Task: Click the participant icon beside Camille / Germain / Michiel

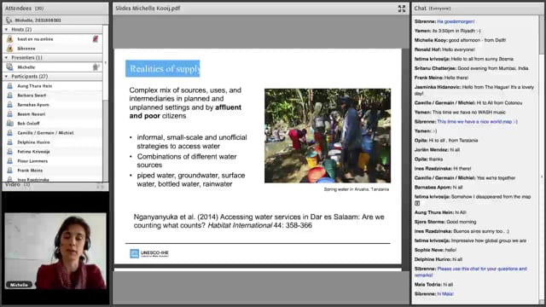Action: 9,133
